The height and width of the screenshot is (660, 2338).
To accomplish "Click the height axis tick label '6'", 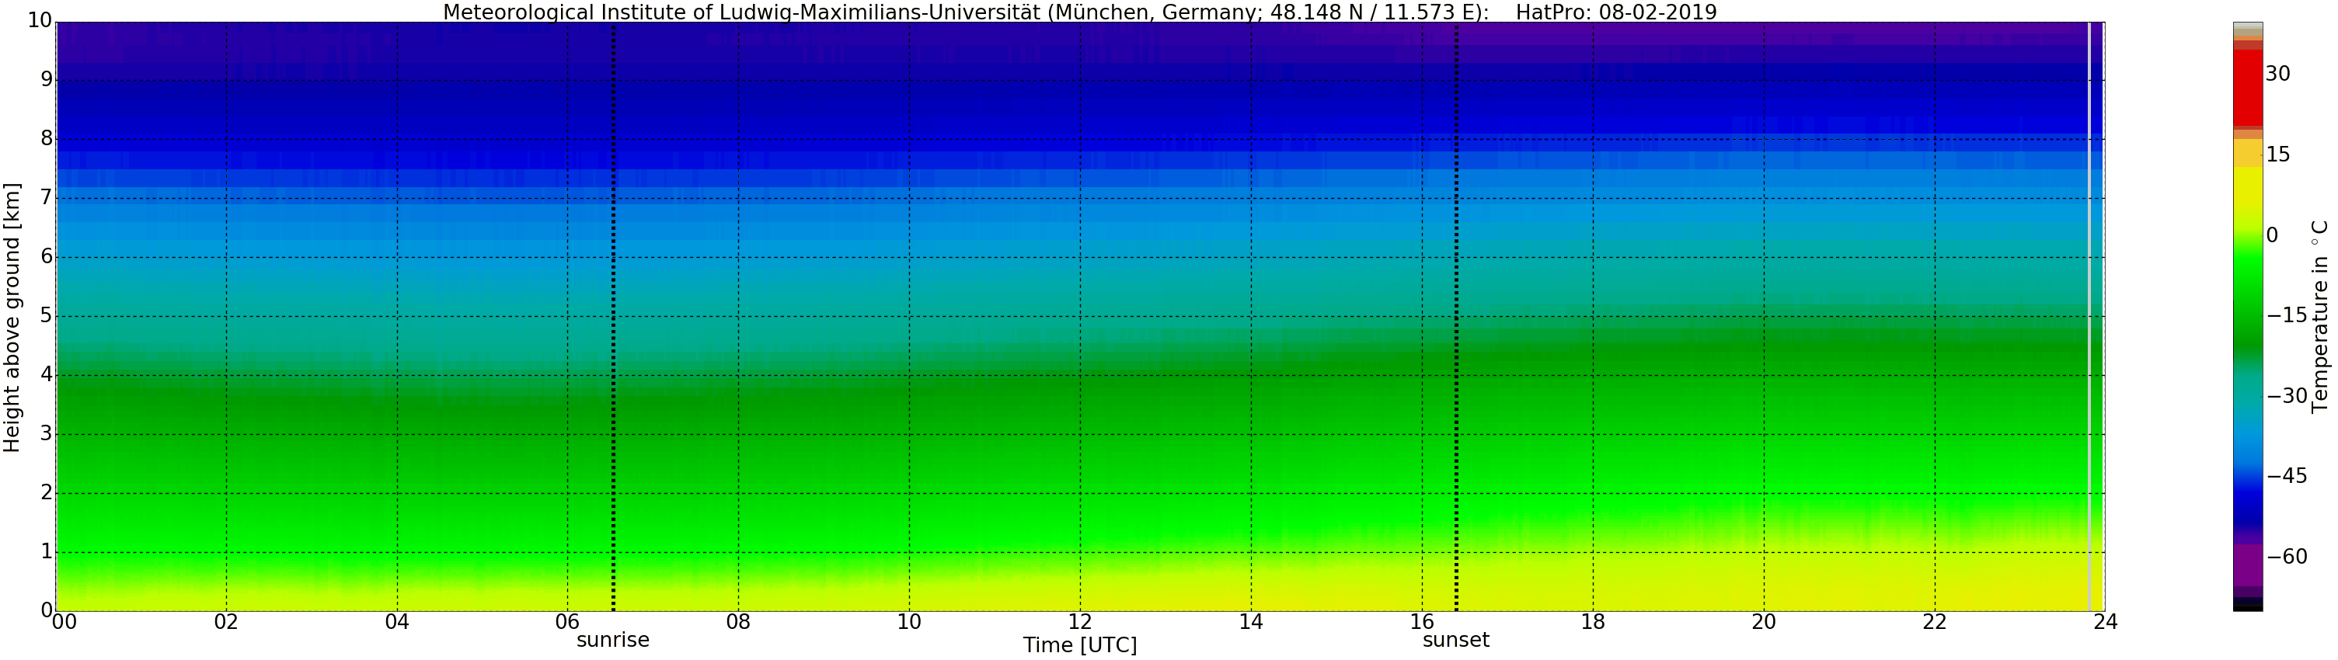I will point(47,258).
